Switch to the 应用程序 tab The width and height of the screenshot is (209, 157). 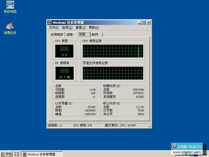(57, 35)
